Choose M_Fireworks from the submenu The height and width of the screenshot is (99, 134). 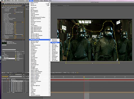(55, 47)
